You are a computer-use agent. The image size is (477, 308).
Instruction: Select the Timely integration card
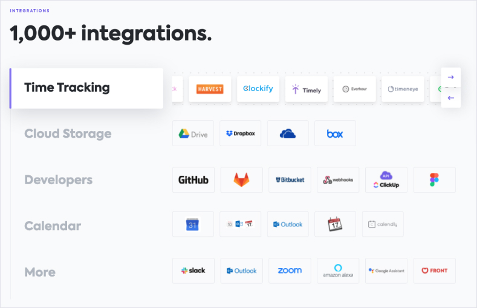307,89
